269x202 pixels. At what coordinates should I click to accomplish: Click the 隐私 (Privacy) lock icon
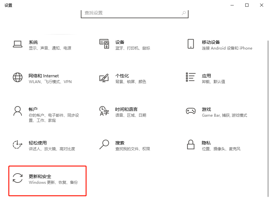click(x=191, y=145)
